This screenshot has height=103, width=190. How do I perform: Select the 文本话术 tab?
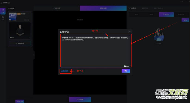pyautogui.click(x=166, y=14)
